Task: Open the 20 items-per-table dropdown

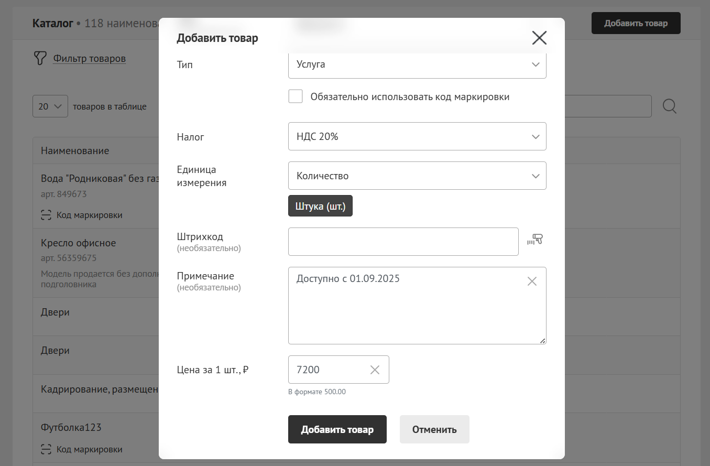Action: 50,106
